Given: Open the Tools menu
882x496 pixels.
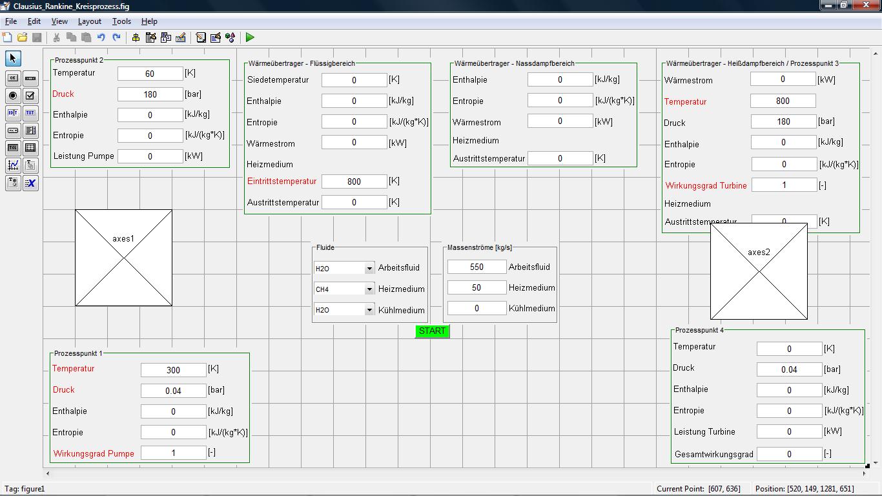Looking at the screenshot, I should pos(121,21).
